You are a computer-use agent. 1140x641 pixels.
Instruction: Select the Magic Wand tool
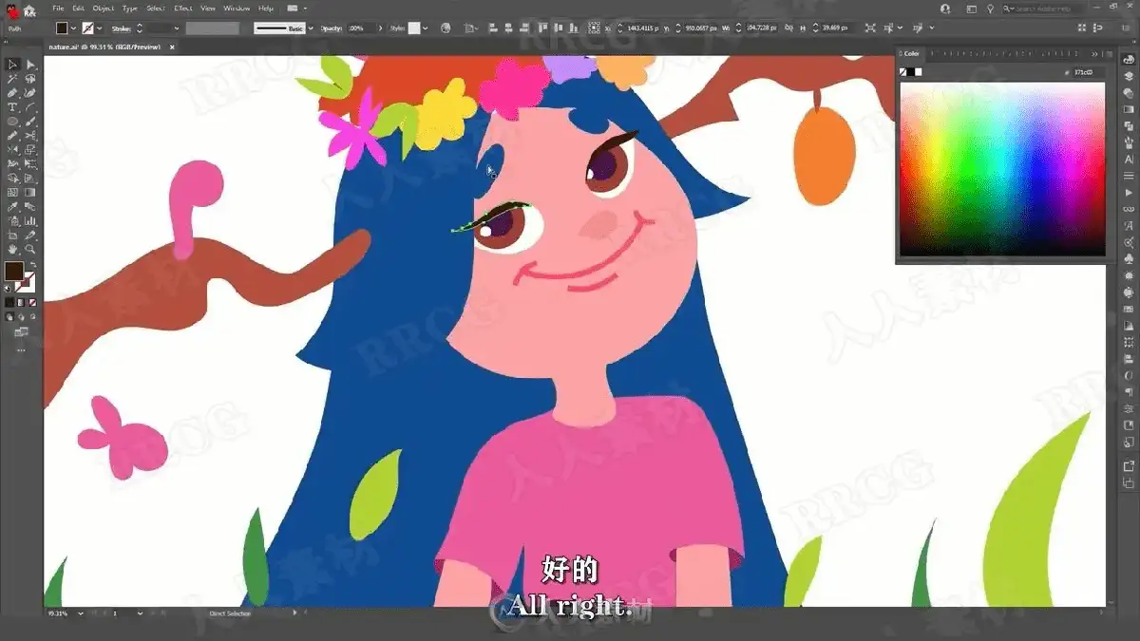pos(13,79)
